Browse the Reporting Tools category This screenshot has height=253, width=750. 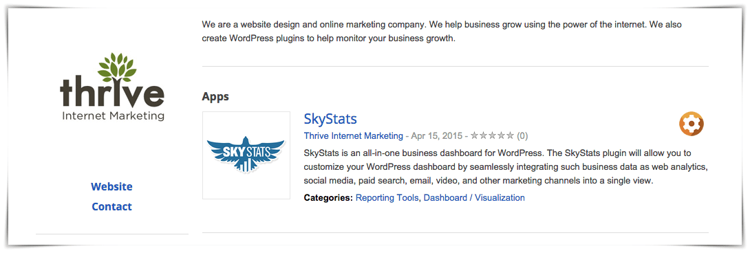(x=387, y=197)
